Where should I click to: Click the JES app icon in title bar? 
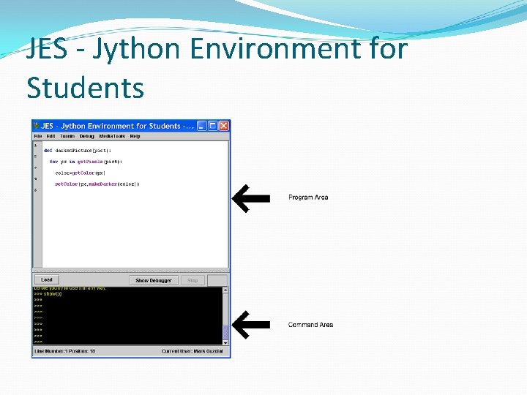[x=37, y=126]
